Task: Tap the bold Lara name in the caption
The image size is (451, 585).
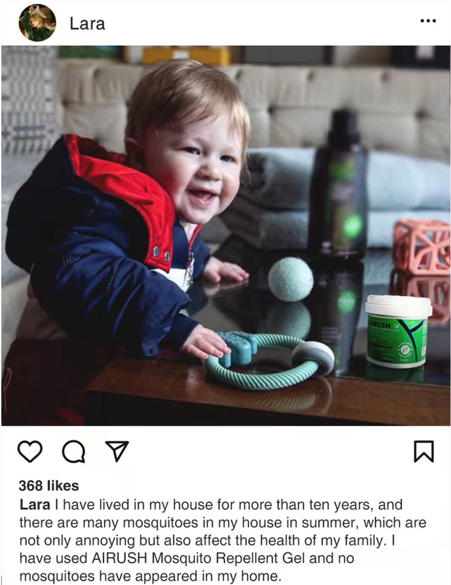Action: pyautogui.click(x=35, y=504)
